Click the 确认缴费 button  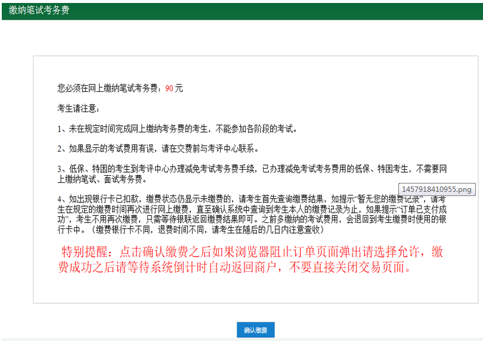pos(255,330)
